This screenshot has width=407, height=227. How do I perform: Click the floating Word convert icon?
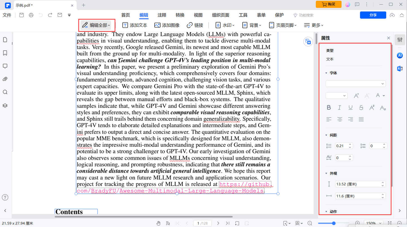308,42
